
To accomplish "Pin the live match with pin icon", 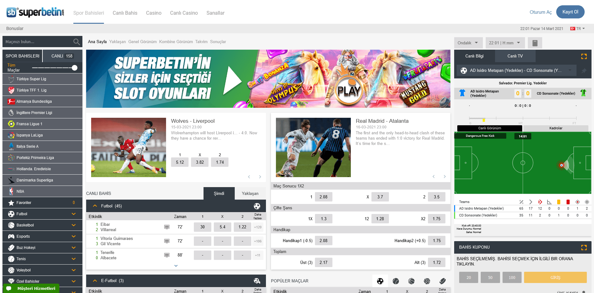I will [584, 71].
